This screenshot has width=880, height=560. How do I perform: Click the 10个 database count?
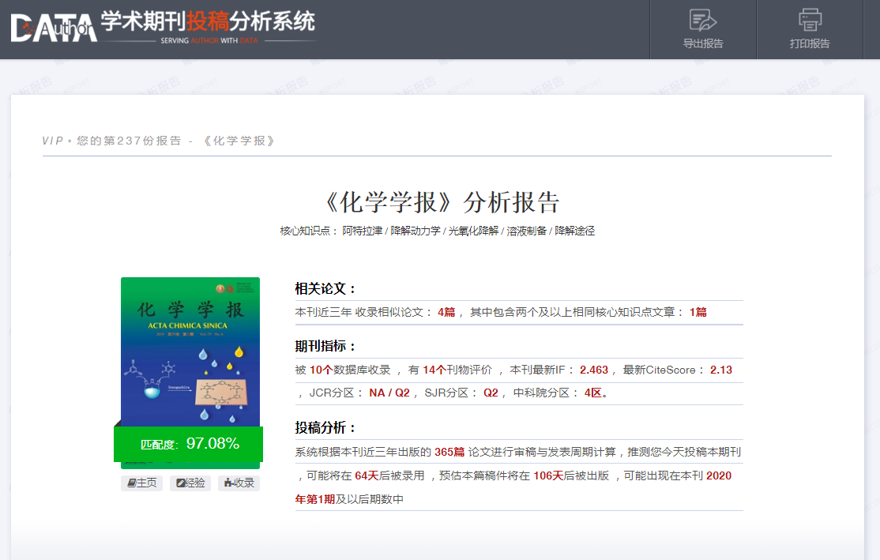tap(322, 370)
